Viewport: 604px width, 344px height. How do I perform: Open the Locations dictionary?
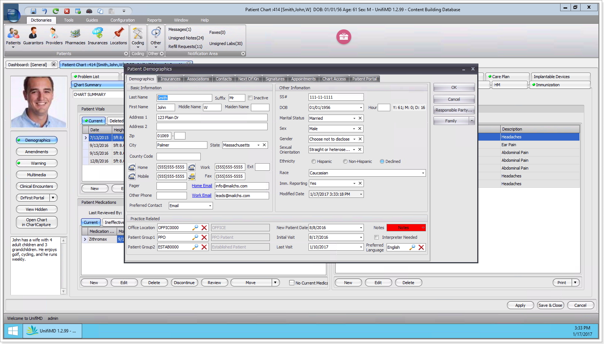point(119,36)
